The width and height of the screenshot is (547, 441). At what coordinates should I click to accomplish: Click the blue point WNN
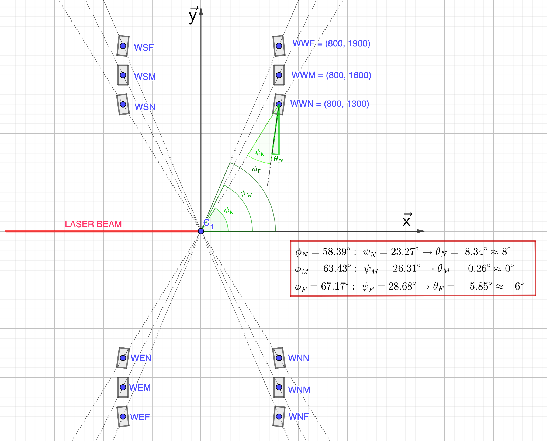[x=279, y=358]
